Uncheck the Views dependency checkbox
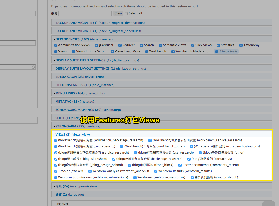Image resolution: width=279 pixels, height=206 pixels. pyautogui.click(x=56, y=52)
